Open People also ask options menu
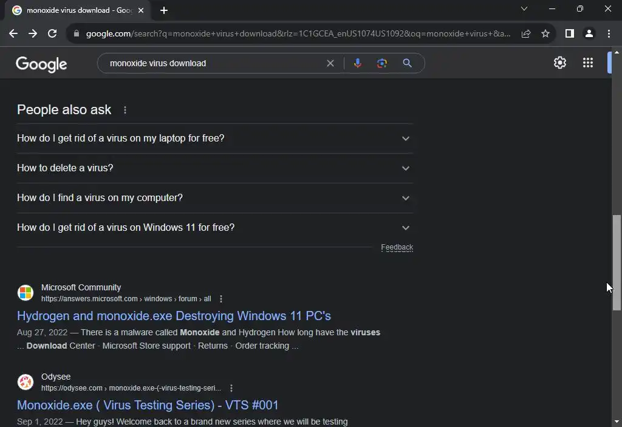The height and width of the screenshot is (427, 622). [x=125, y=110]
